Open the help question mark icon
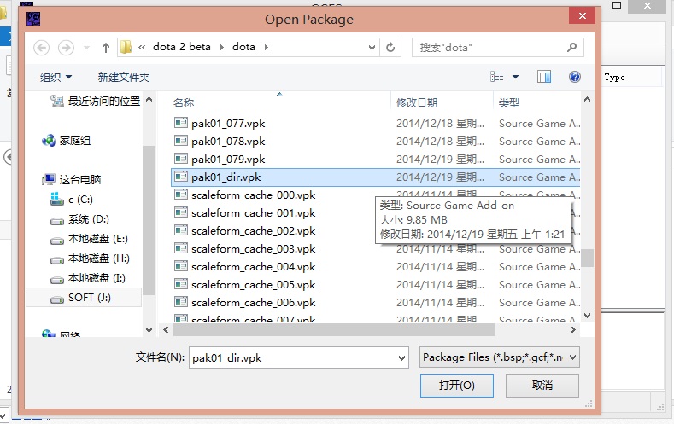The height and width of the screenshot is (424, 674). [575, 77]
